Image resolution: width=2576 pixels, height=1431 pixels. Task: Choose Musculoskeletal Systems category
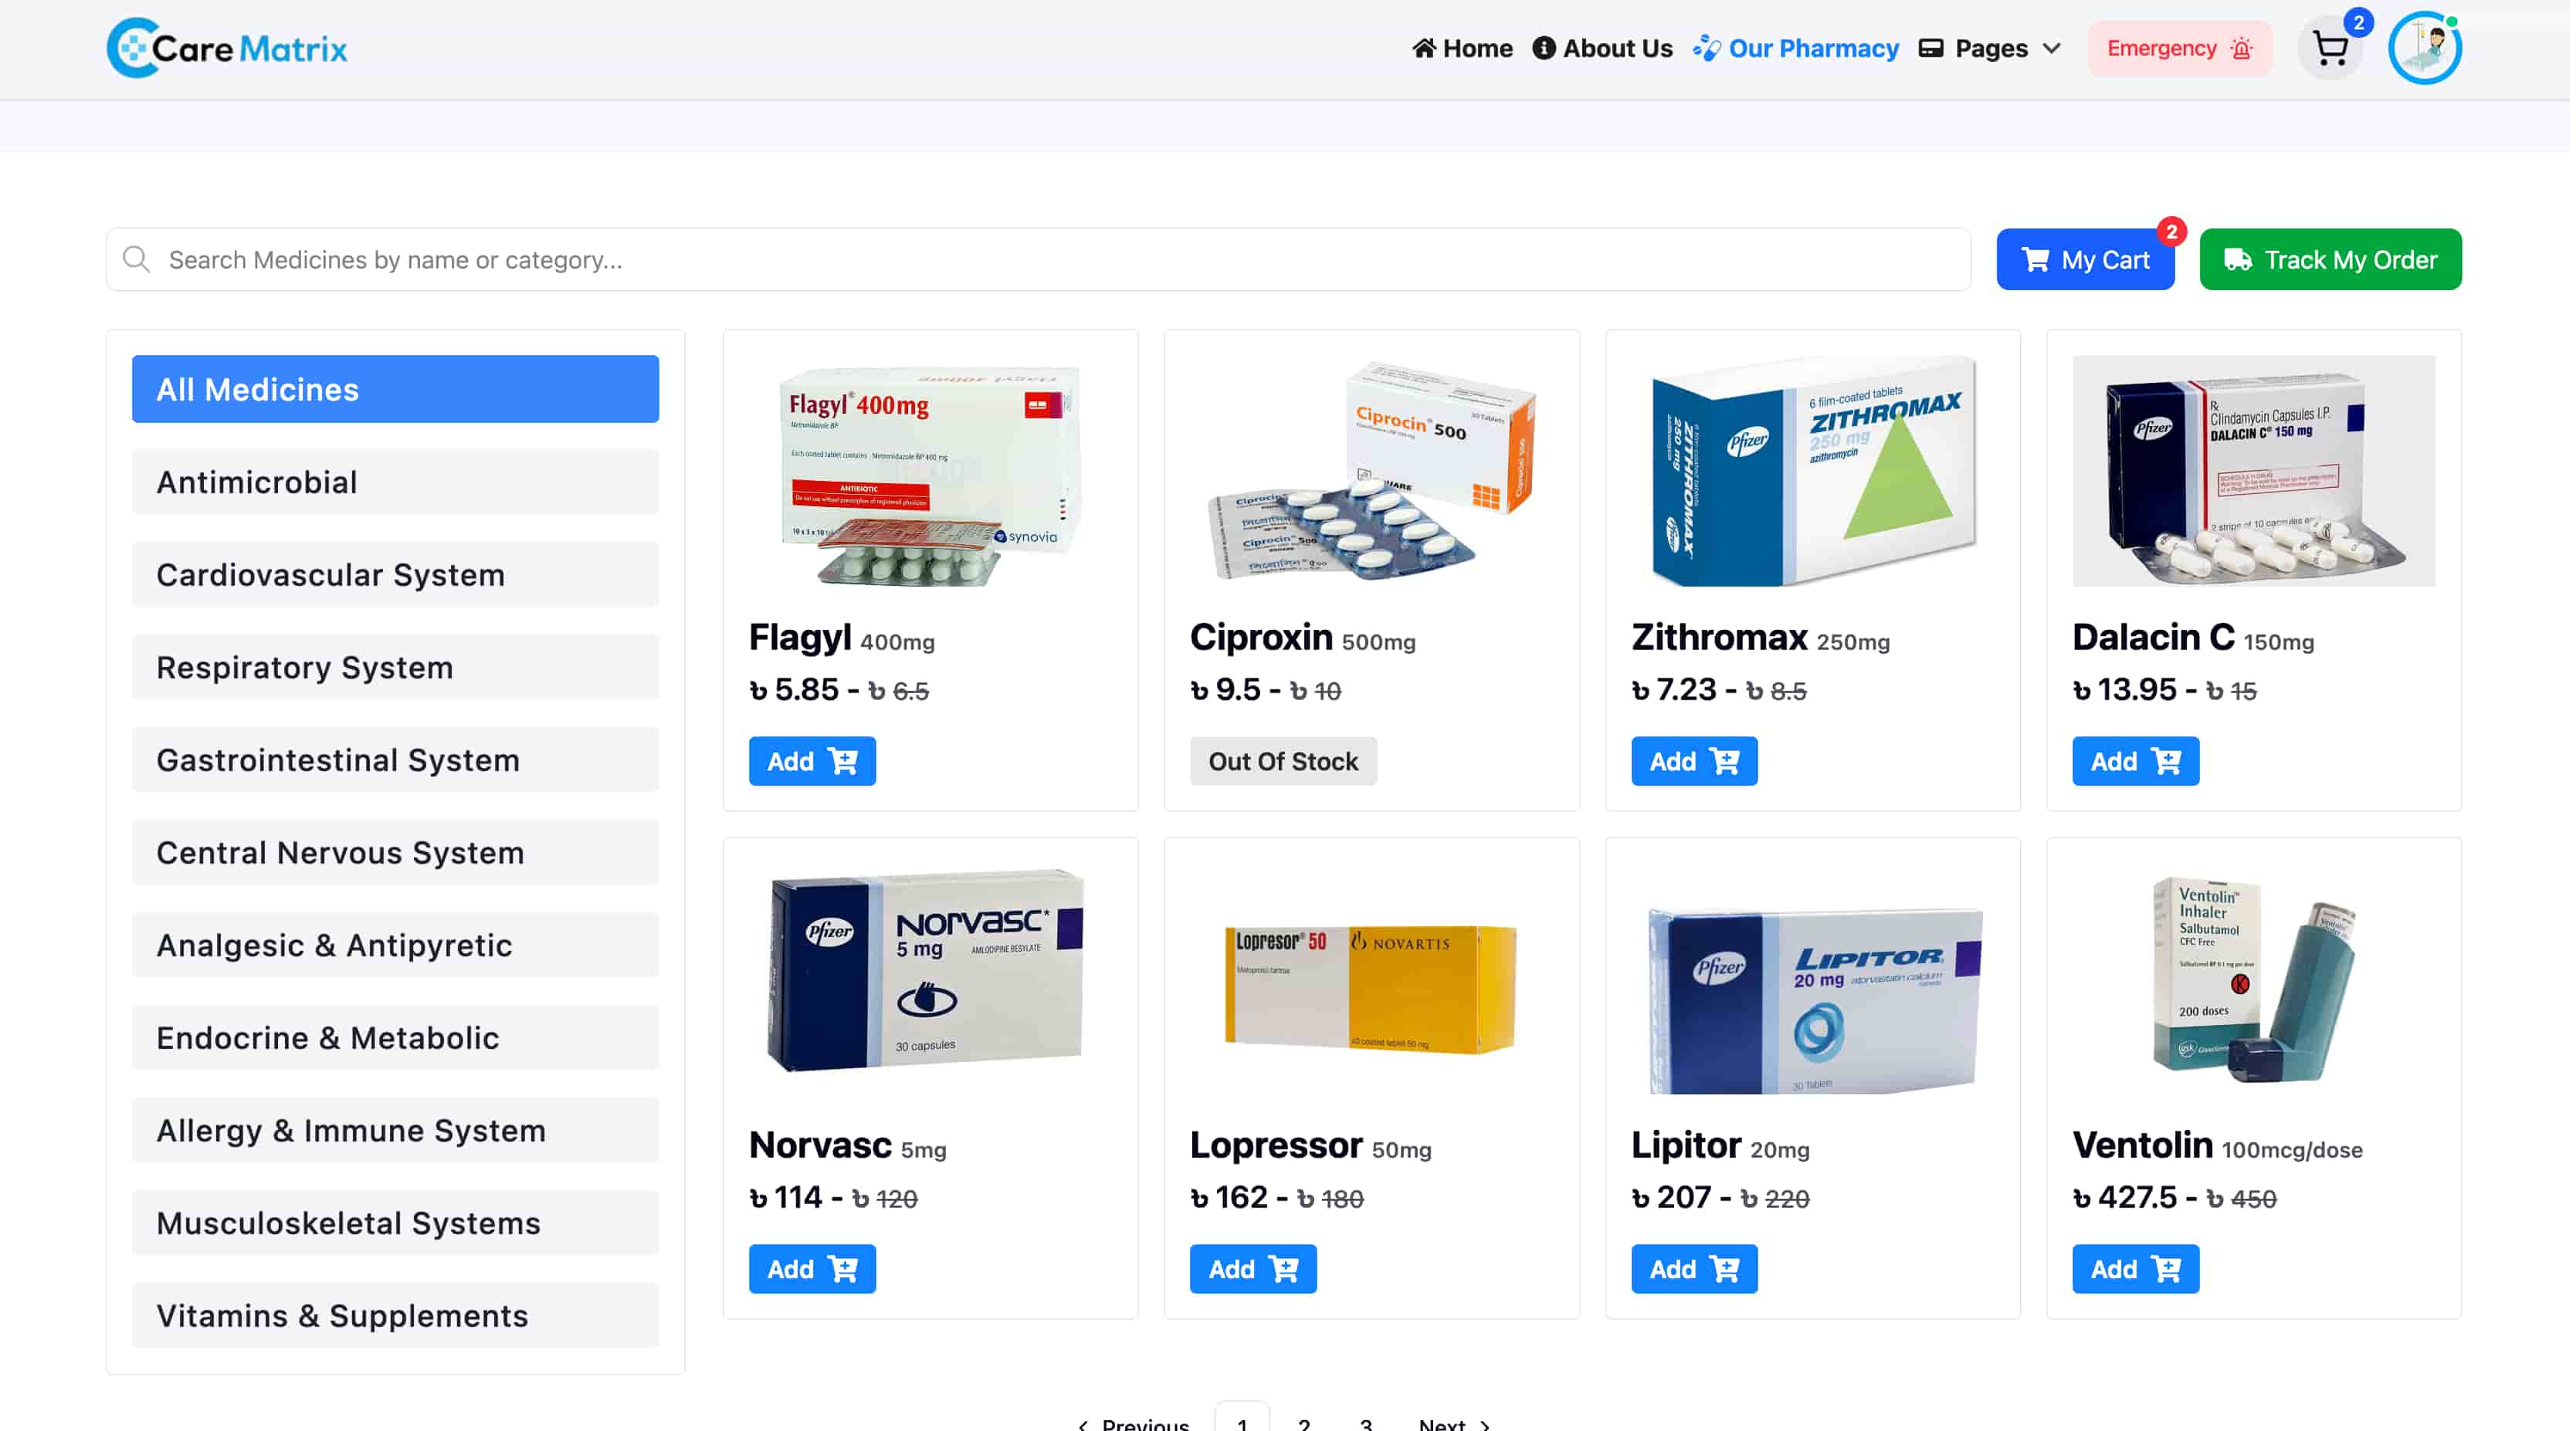coord(396,1225)
